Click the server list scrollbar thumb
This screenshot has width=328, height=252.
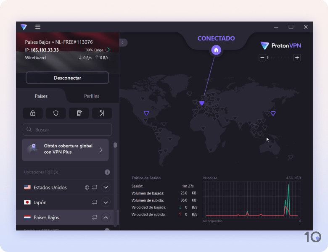115,145
